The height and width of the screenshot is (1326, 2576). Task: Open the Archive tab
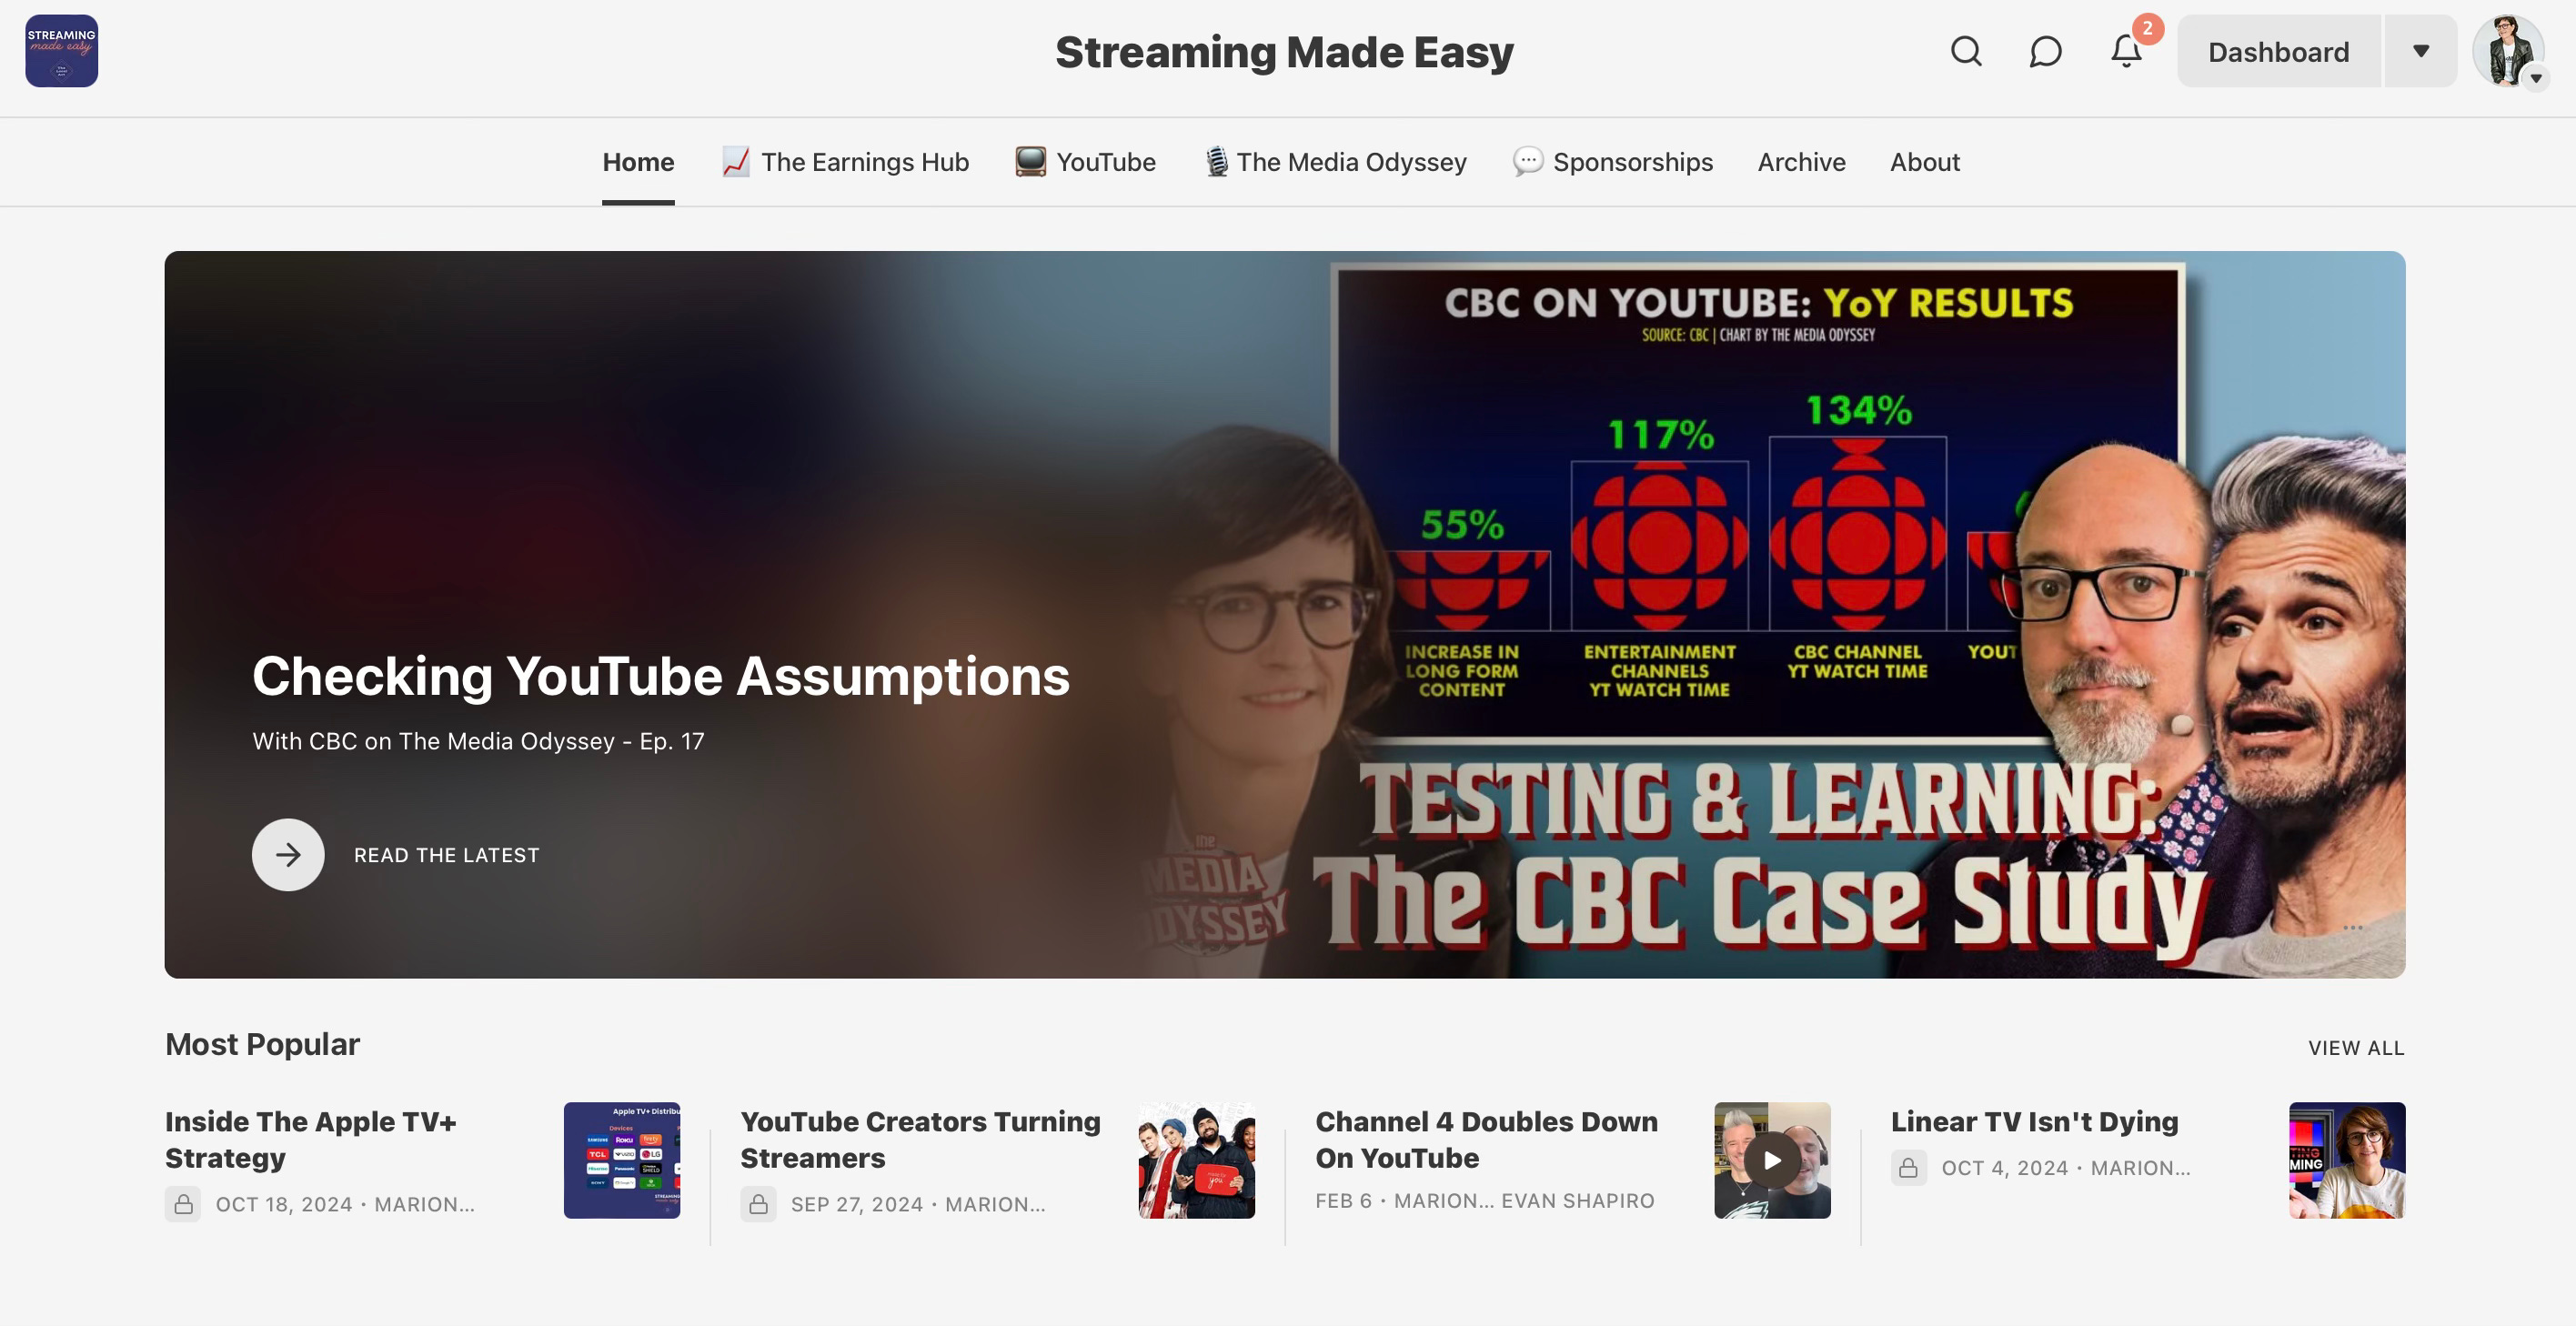click(1801, 162)
